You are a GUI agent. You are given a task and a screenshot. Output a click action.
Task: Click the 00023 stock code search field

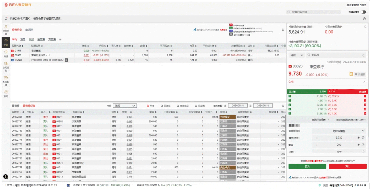pos(336,55)
